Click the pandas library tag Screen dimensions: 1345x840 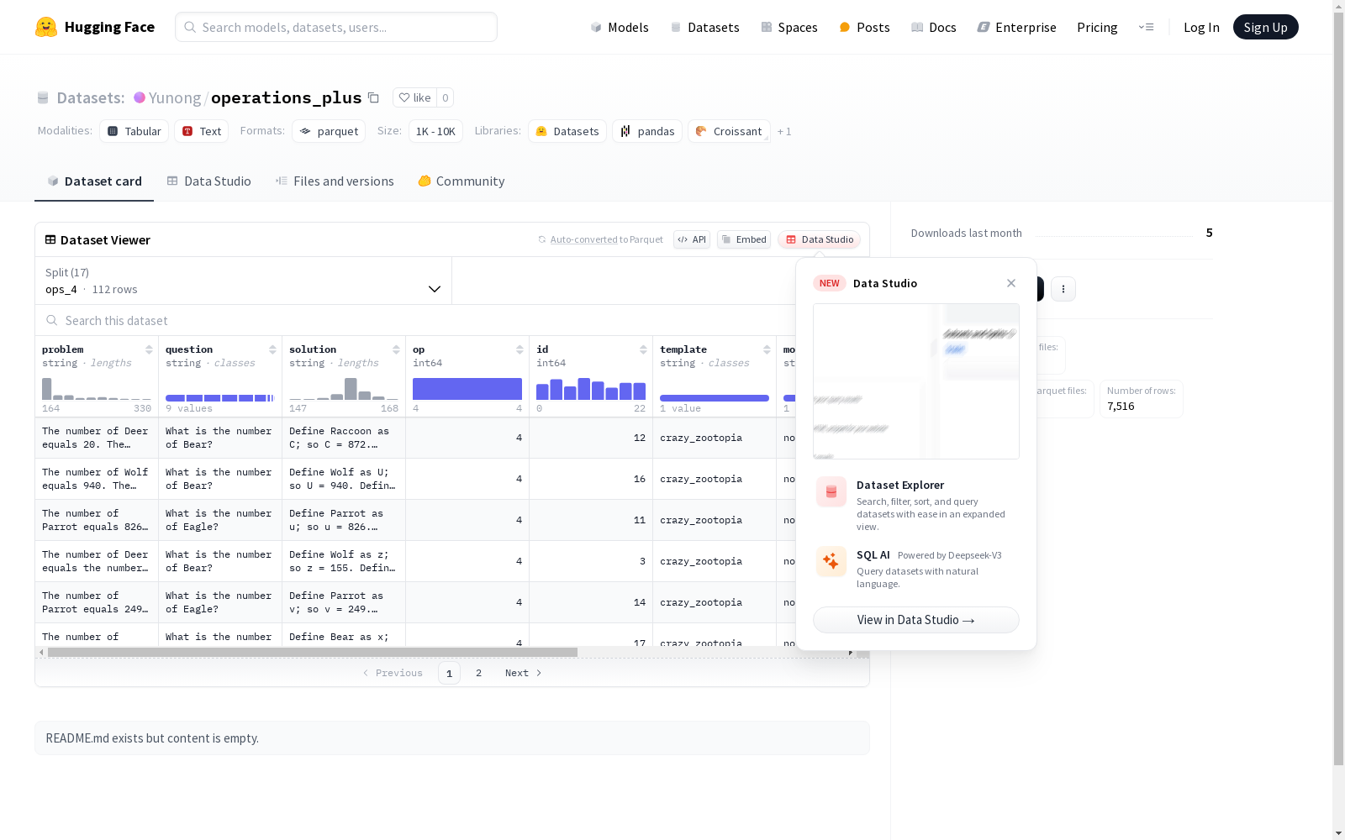click(x=647, y=131)
